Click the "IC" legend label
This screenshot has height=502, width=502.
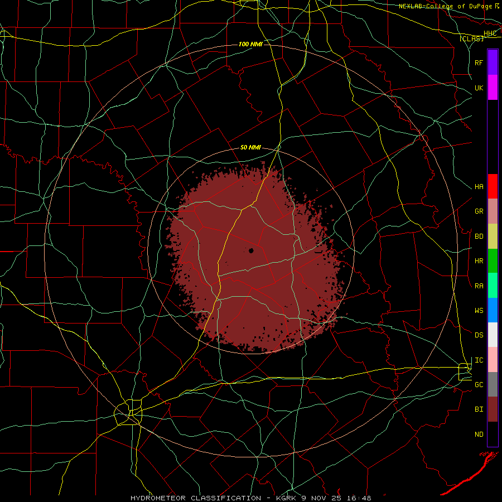pyautogui.click(x=479, y=360)
